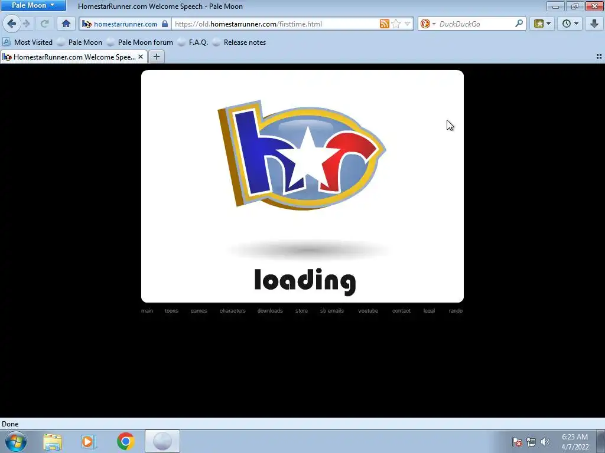The width and height of the screenshot is (605, 453).
Task: Click the homestarrunner.com site identity favicon
Action: (x=87, y=24)
